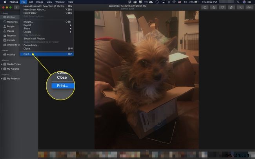Image resolution: width=255 pixels, height=159 pixels.
Task: Choose New Album with Selection
Action: (x=47, y=6)
